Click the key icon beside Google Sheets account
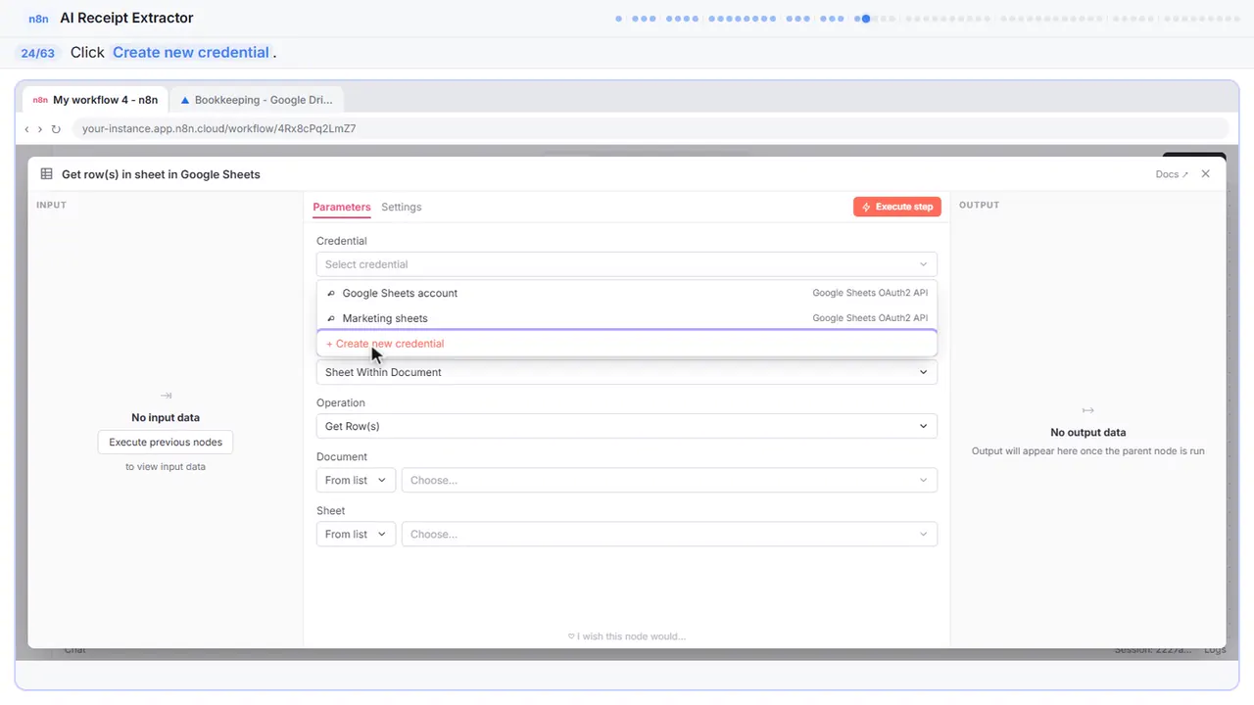Screen dimensions: 1254x705 (331, 293)
